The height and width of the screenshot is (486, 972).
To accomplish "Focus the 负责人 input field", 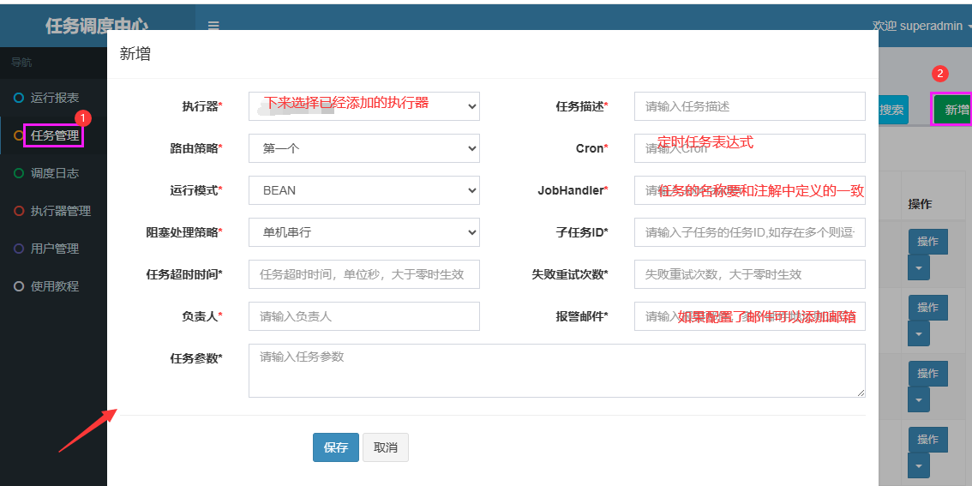I will [x=364, y=316].
